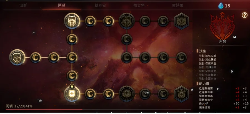The width and height of the screenshot is (250, 114).
Task: Open the question mark help icon
Action: coord(244,15)
